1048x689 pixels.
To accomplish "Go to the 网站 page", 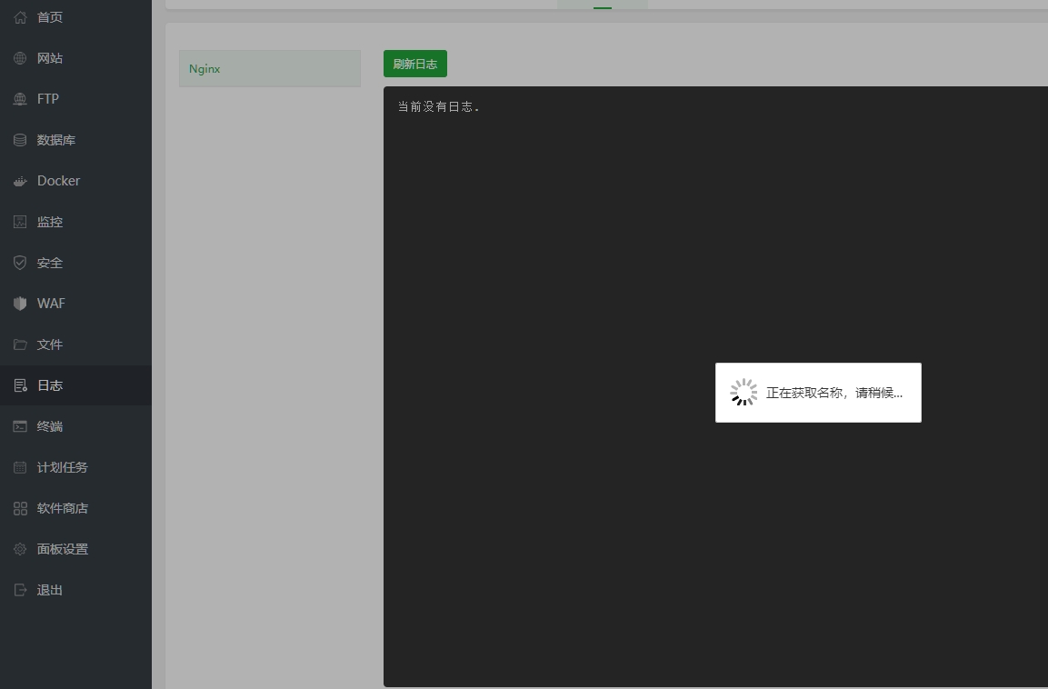I will [49, 58].
